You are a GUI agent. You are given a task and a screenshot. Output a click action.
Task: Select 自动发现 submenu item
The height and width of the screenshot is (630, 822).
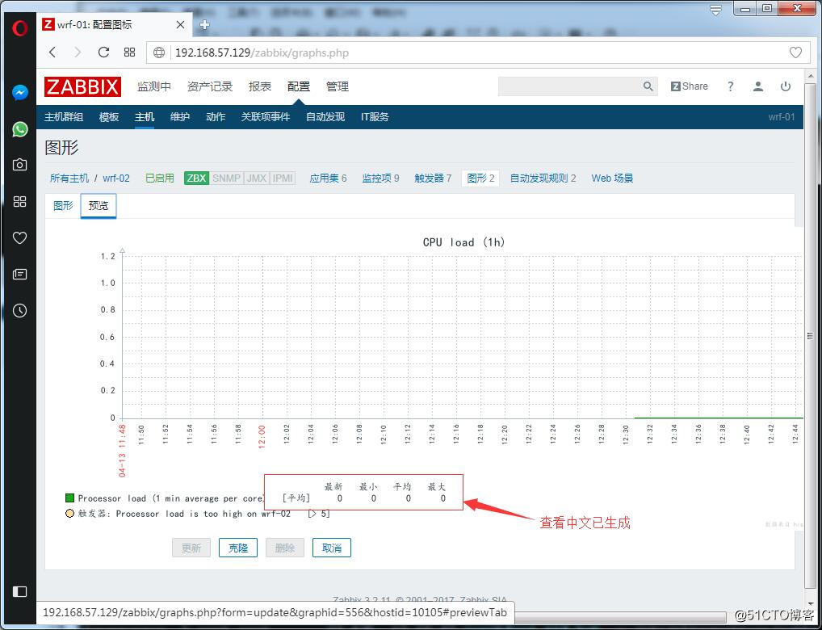click(x=325, y=117)
